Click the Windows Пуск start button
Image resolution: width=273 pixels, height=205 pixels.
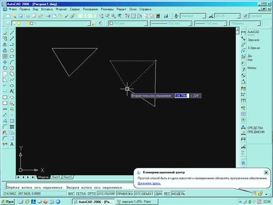tap(9, 201)
